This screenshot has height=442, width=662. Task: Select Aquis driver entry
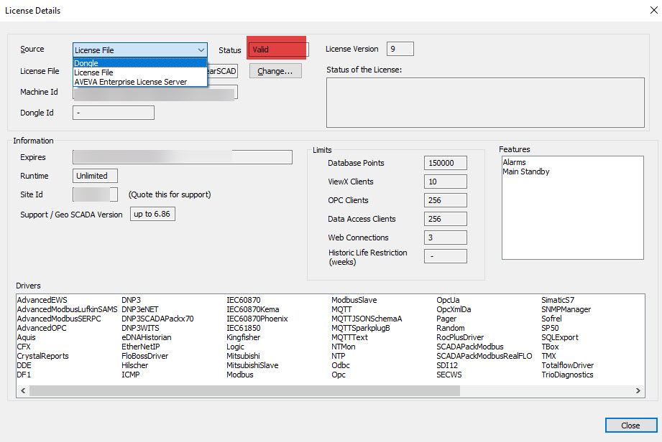point(26,337)
